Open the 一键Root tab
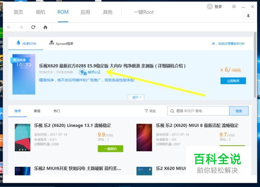The width and height of the screenshot is (260, 187). click(x=144, y=12)
